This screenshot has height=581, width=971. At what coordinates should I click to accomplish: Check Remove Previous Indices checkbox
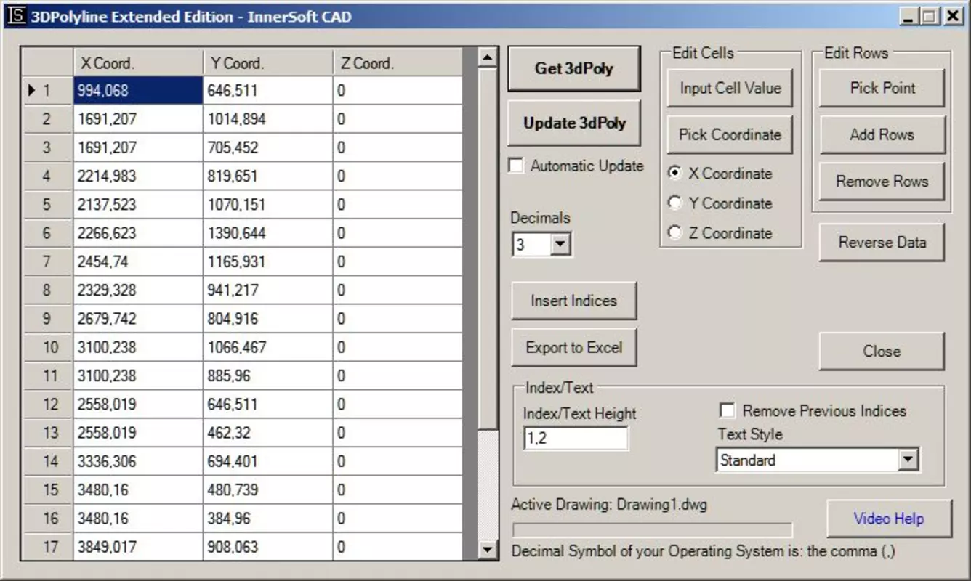click(727, 411)
